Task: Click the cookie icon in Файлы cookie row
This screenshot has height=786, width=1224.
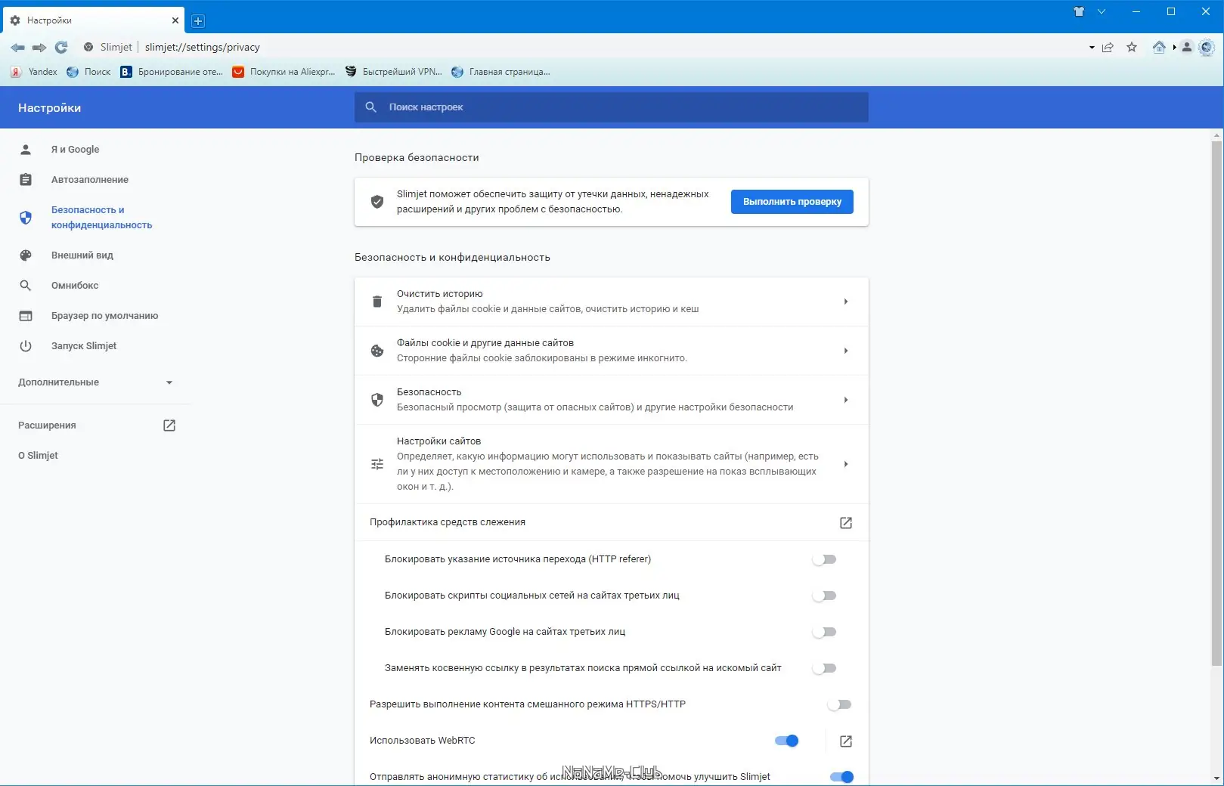Action: [377, 350]
